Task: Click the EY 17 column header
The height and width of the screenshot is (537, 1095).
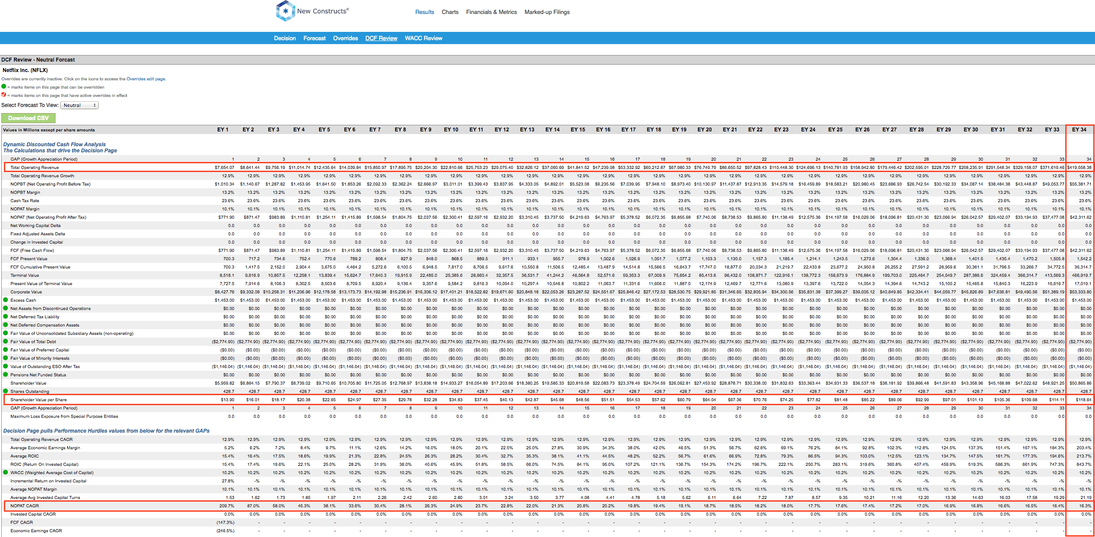Action: coord(629,130)
